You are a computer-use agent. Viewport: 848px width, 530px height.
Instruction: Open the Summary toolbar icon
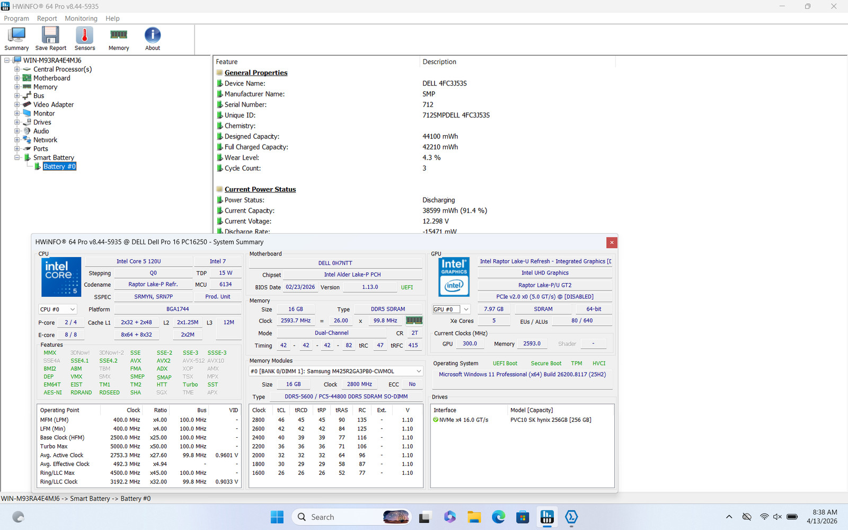tap(16, 39)
